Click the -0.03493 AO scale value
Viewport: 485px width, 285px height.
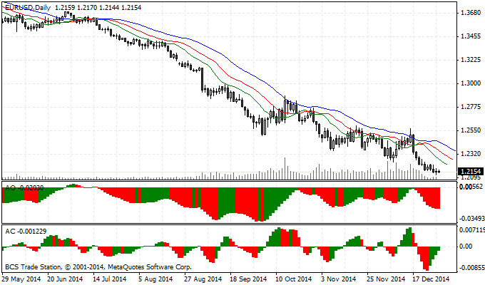pyautogui.click(x=472, y=219)
